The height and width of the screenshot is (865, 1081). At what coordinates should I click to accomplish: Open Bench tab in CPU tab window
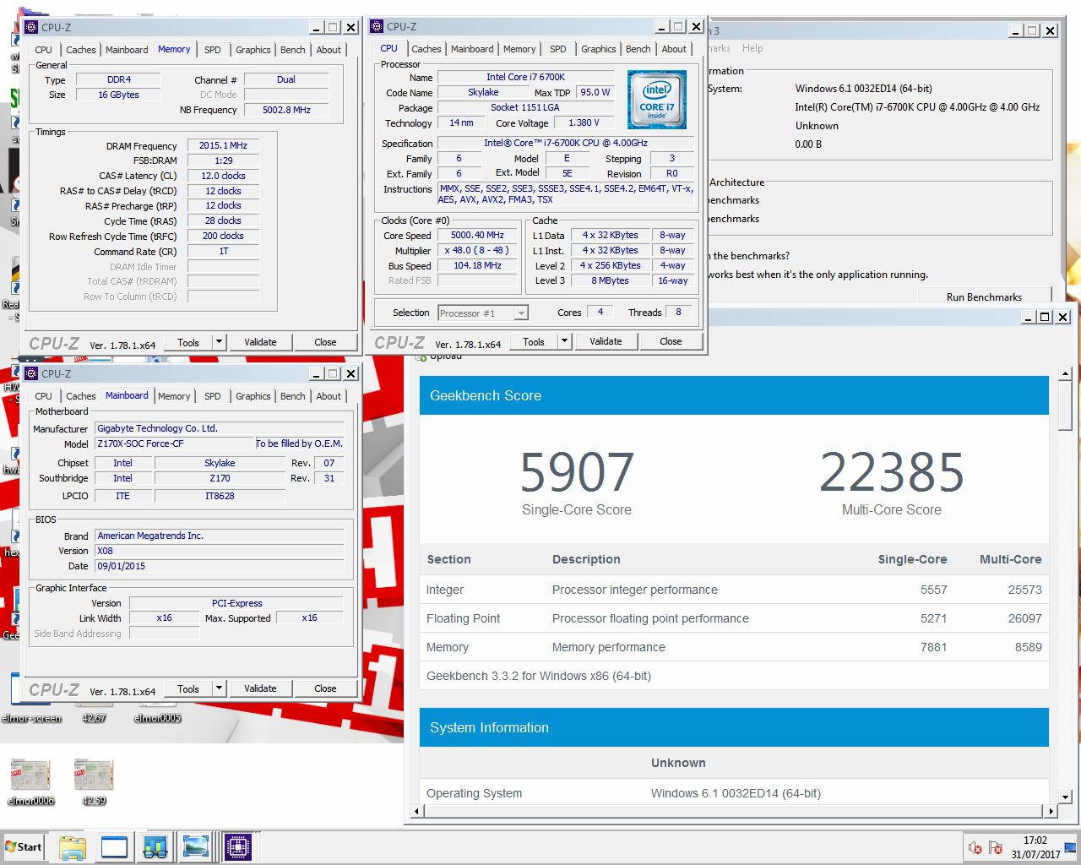(638, 49)
